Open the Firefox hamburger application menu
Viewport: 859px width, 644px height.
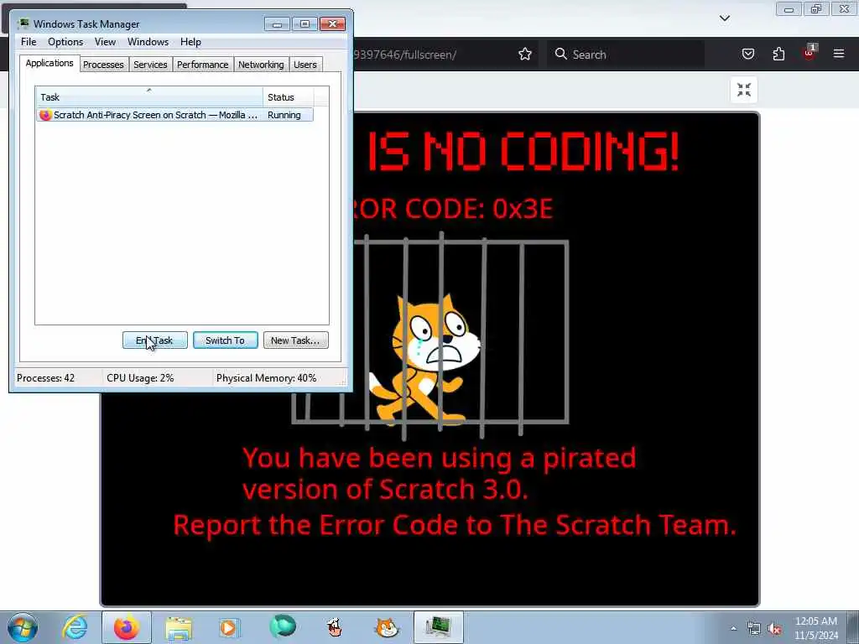coord(839,54)
